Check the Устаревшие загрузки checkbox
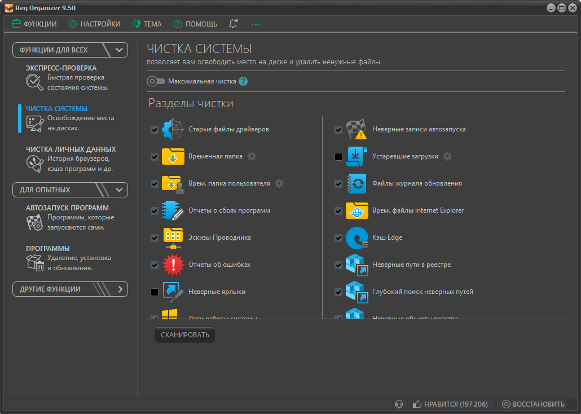Screen dimensions: 581x414 coord(338,157)
